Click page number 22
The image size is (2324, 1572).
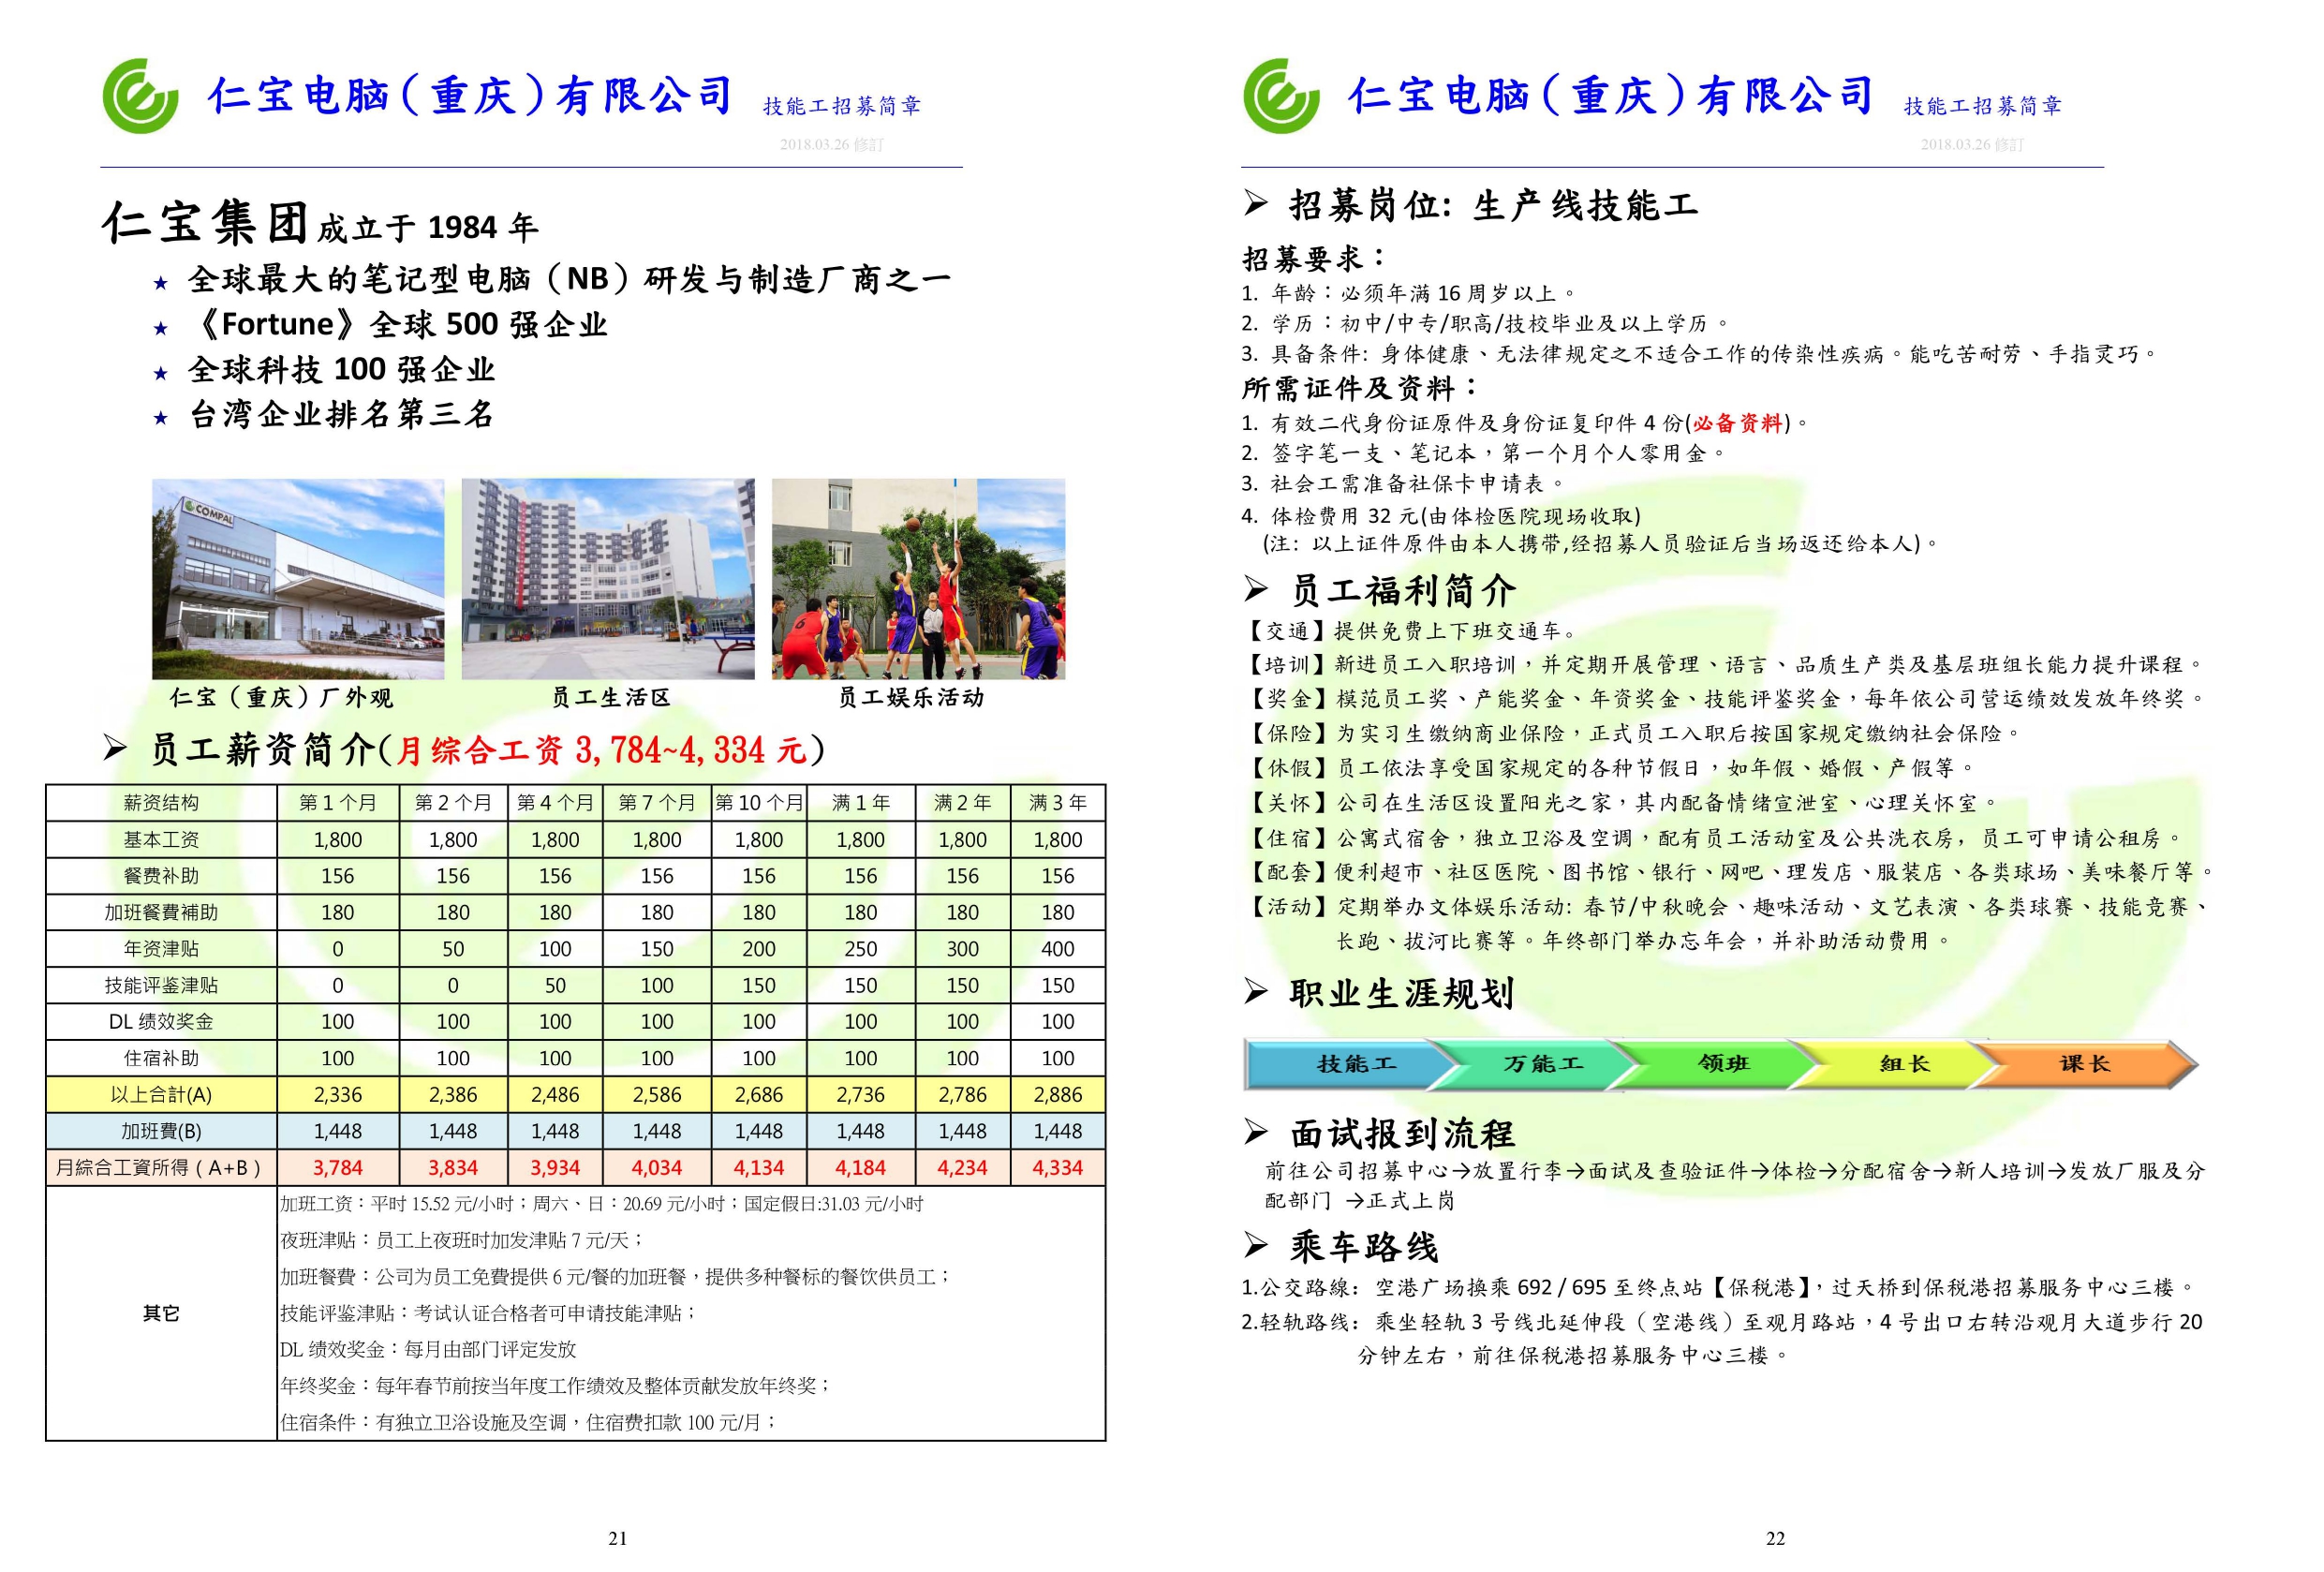(1775, 1538)
